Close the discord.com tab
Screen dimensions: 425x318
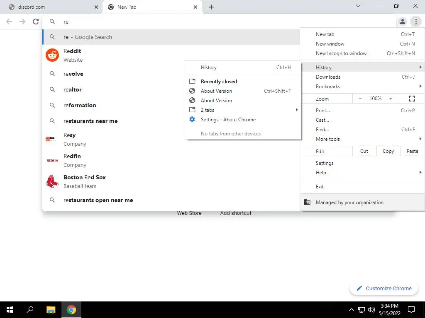point(96,7)
